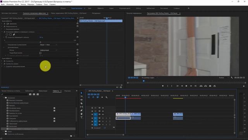
Task: Go to Out point
Action: tap(195, 86)
